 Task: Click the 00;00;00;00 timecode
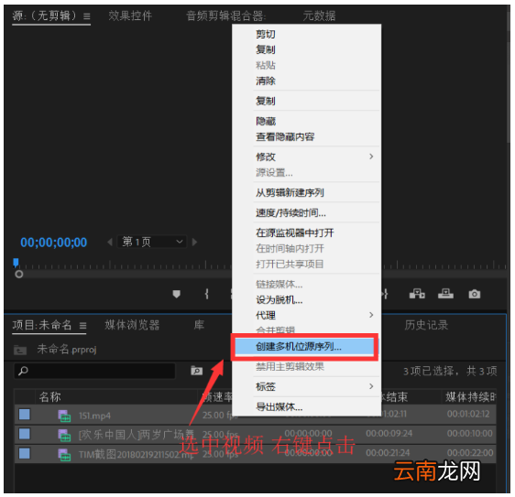[x=53, y=243]
